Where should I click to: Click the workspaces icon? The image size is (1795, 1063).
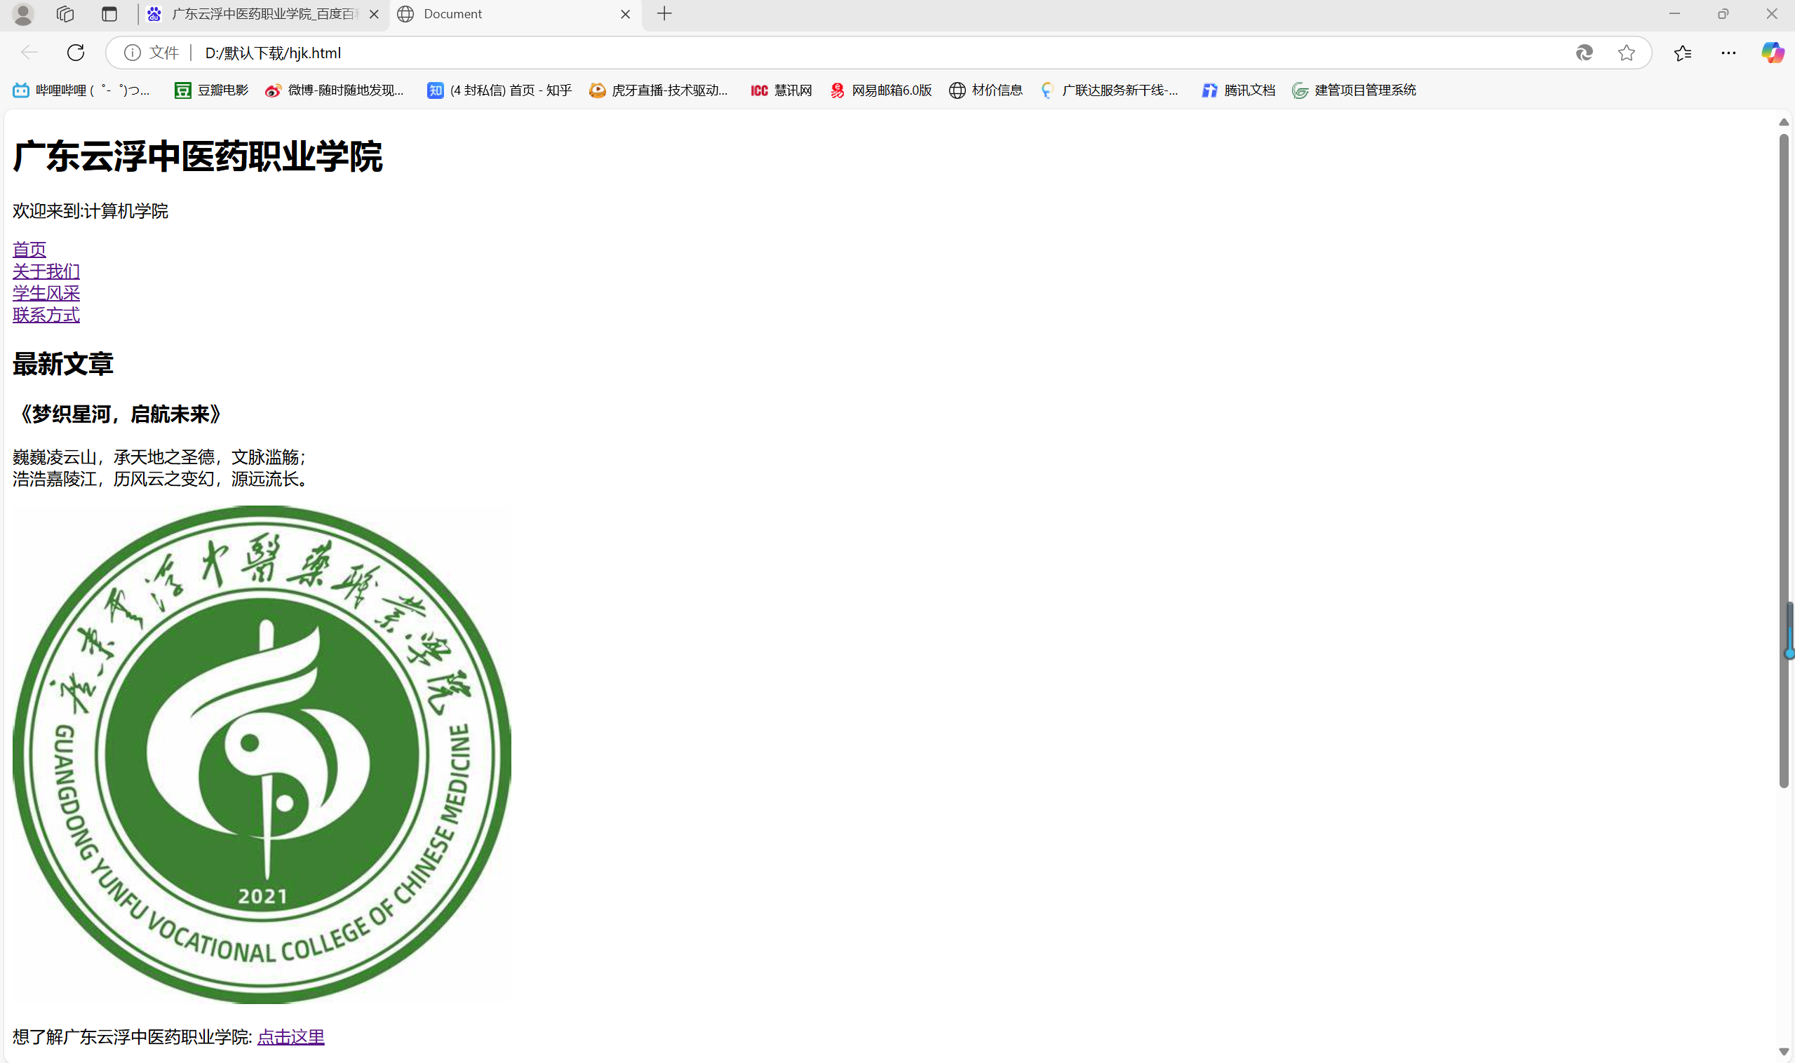click(65, 13)
